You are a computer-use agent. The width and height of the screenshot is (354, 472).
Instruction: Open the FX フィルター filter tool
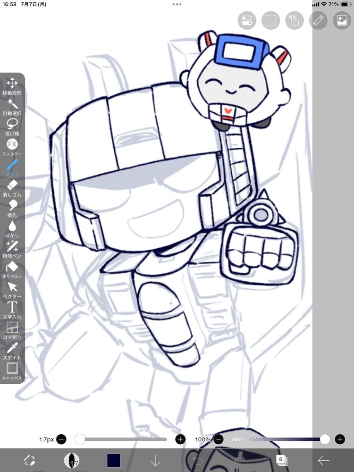tap(12, 147)
